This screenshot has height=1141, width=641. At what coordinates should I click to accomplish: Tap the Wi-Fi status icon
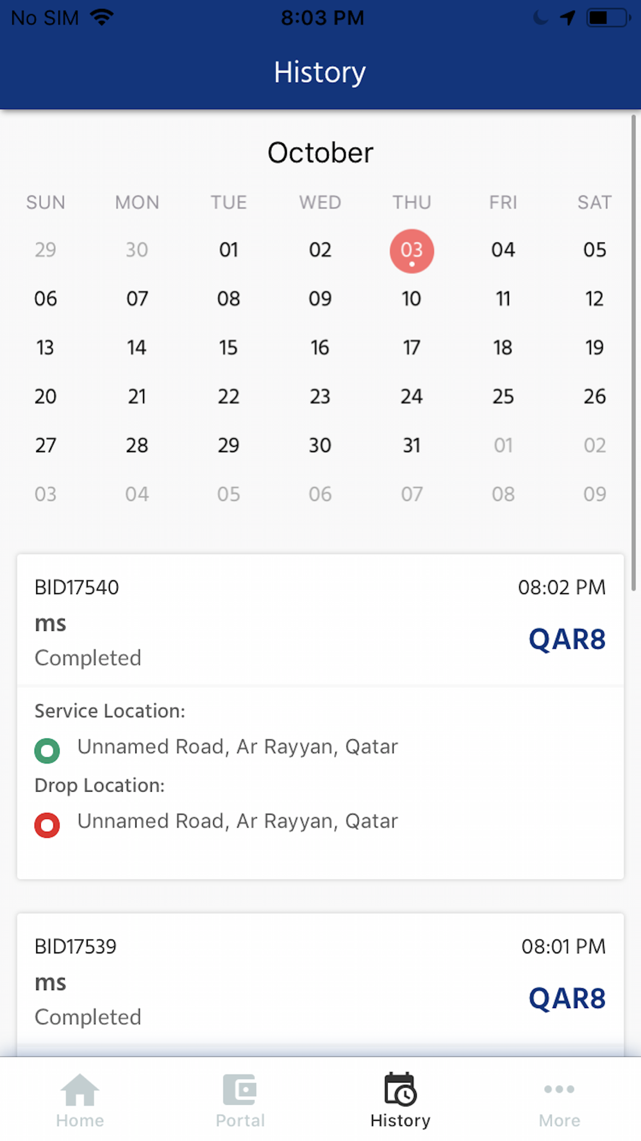tap(102, 17)
